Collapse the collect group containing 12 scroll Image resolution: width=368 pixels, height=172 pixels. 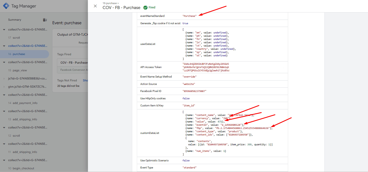[4, 127]
